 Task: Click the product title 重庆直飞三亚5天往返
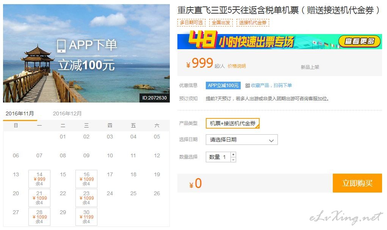pyautogui.click(x=278, y=10)
